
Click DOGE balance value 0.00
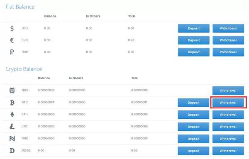[41, 150]
